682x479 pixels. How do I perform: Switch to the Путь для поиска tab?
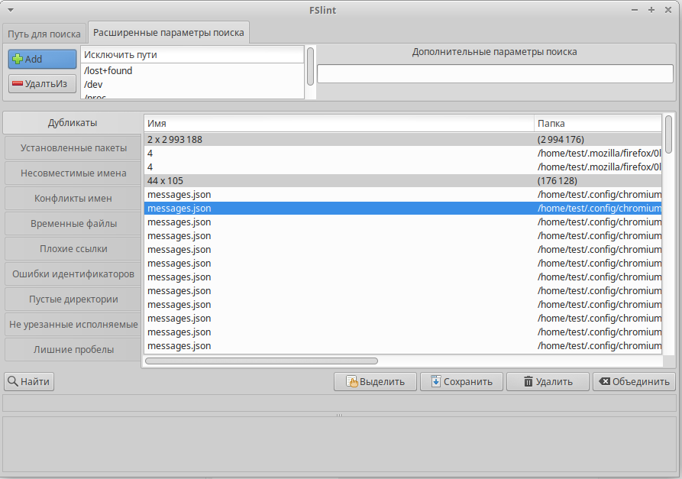pos(44,34)
